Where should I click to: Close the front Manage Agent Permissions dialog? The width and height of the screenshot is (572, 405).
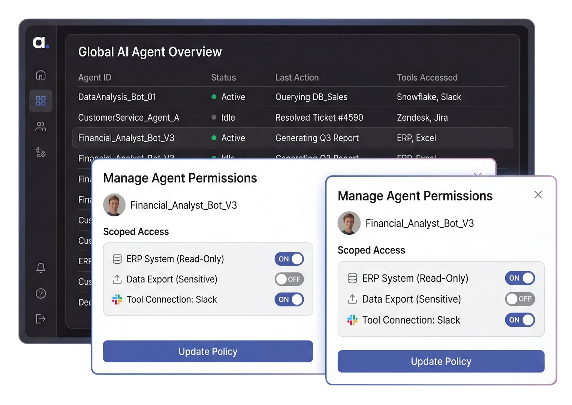coord(538,195)
